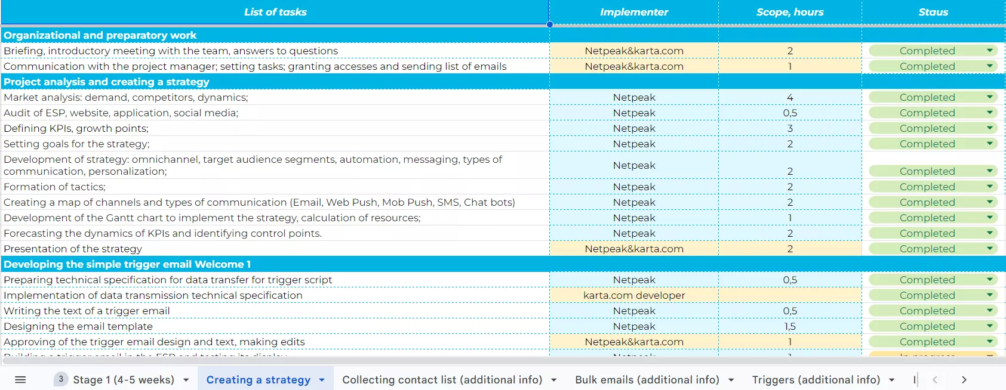
Task: Click the horizontal scrollbar below the table
Action: (x=503, y=361)
